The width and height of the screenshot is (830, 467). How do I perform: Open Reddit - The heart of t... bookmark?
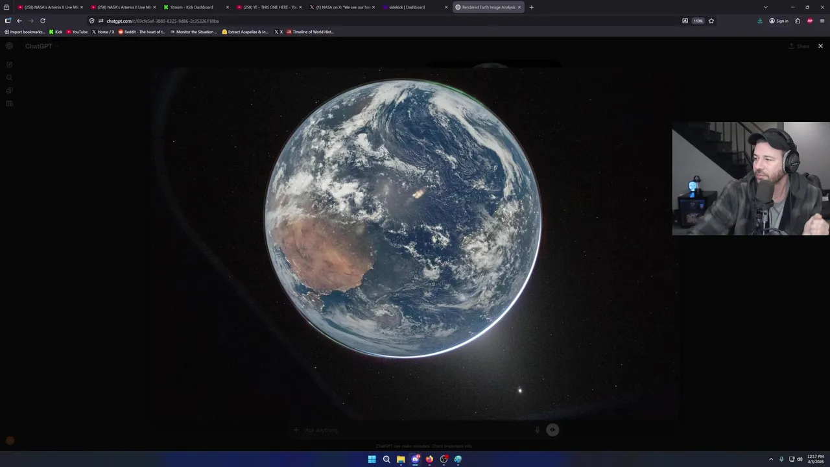pos(142,32)
